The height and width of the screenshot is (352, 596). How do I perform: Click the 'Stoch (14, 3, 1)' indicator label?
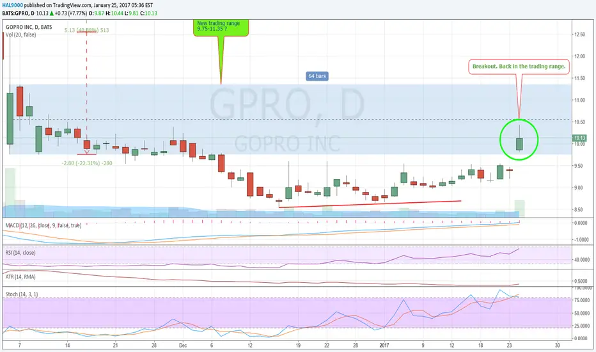pos(22,294)
